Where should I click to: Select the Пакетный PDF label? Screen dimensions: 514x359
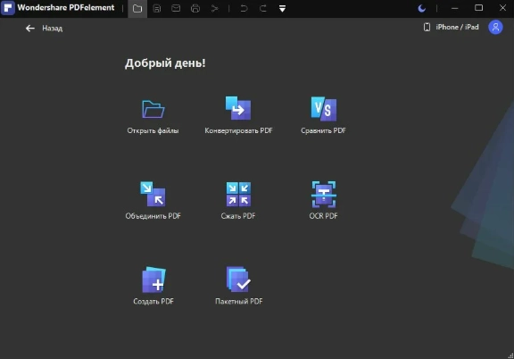[238, 301]
